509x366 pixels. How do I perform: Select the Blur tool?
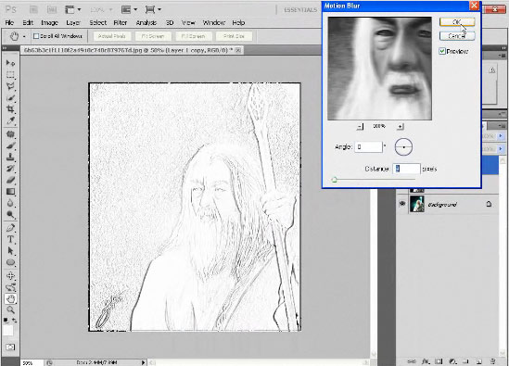point(10,203)
